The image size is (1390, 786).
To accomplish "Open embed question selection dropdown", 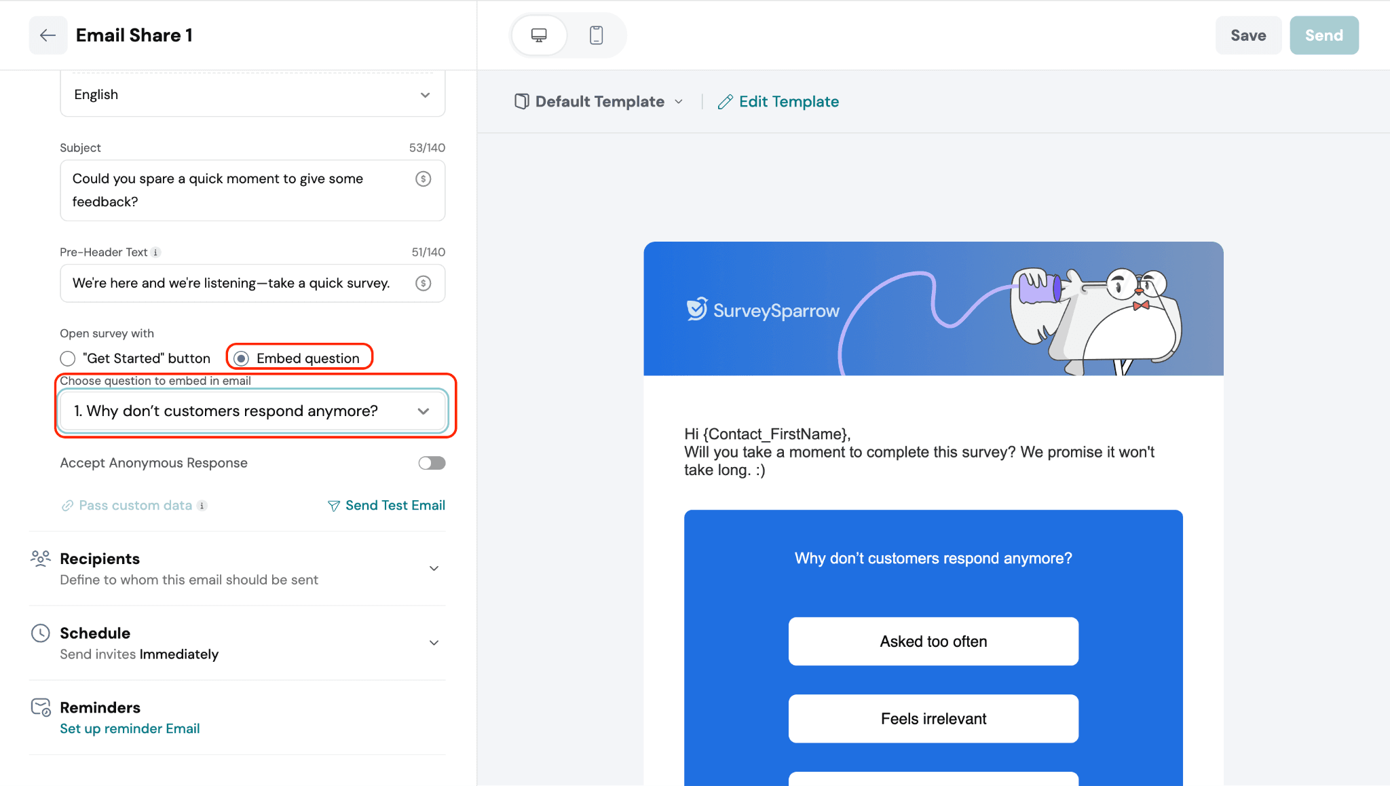I will coord(252,411).
